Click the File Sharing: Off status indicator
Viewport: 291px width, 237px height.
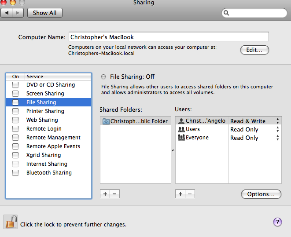[103, 77]
